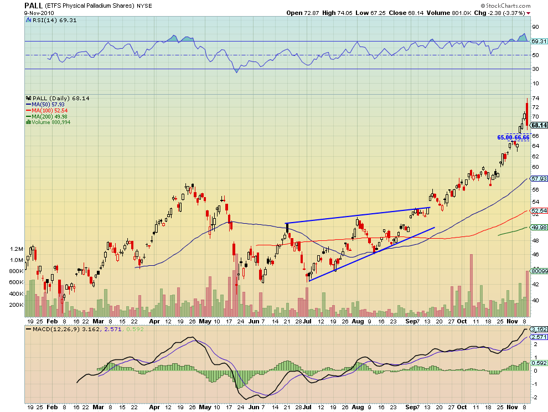
Task: Click the boxed 68.14 last-price axis marker
Action: click(x=539, y=125)
